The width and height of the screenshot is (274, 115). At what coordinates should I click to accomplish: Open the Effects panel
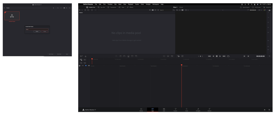[x=130, y=7]
